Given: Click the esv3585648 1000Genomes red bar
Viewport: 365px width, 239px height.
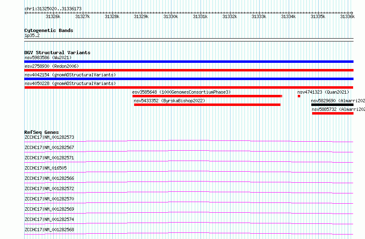Looking at the screenshot, I should (x=207, y=96).
